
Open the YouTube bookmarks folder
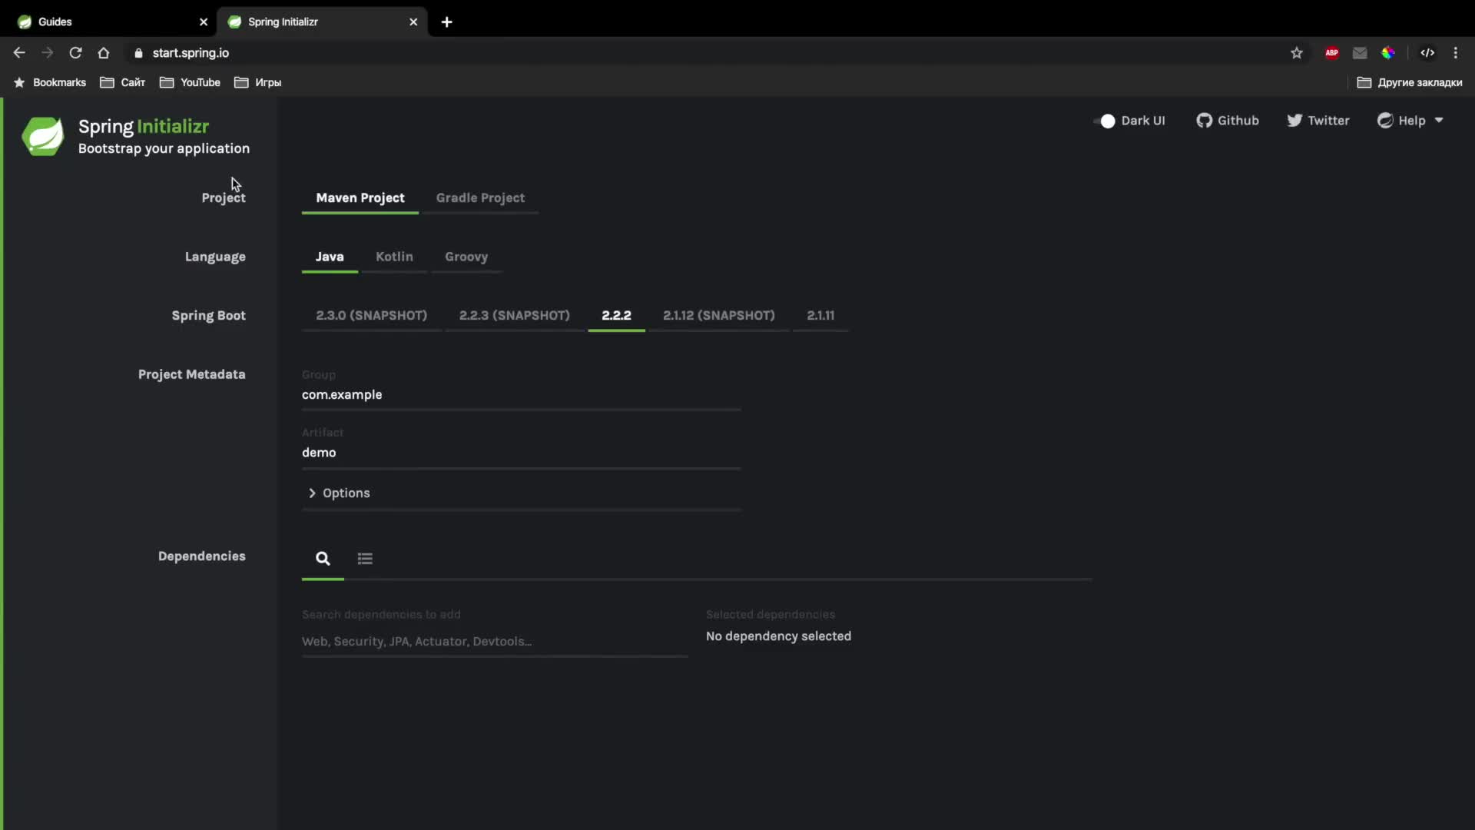(190, 82)
